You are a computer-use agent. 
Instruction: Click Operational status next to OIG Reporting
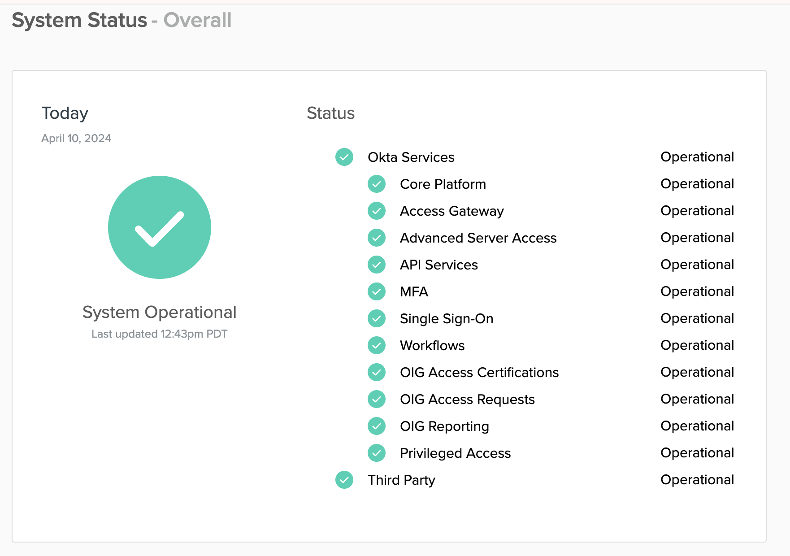click(697, 426)
